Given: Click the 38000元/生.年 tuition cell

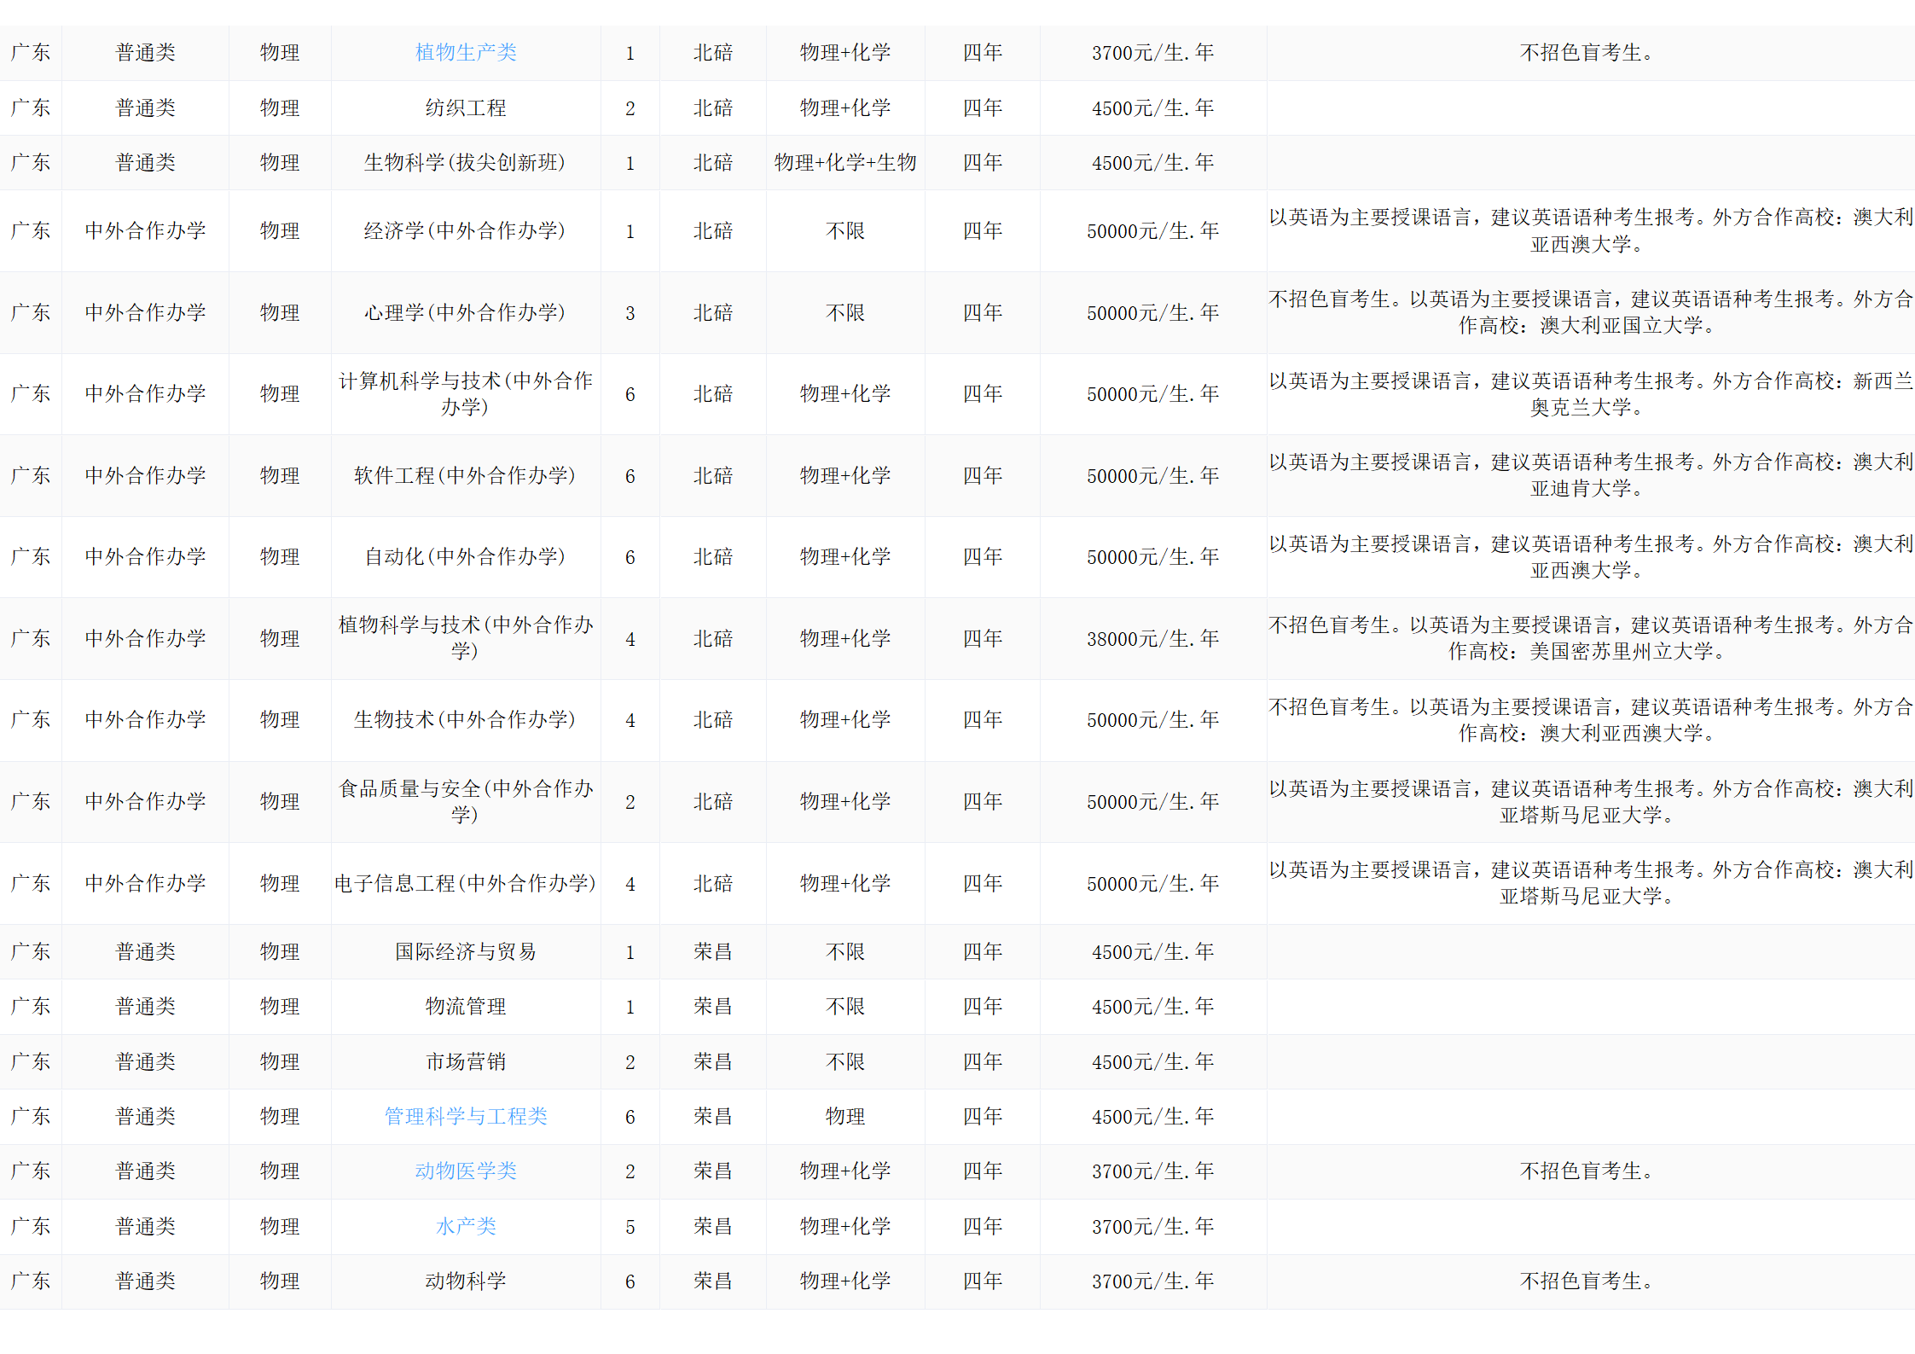Looking at the screenshot, I should pyautogui.click(x=1152, y=639).
